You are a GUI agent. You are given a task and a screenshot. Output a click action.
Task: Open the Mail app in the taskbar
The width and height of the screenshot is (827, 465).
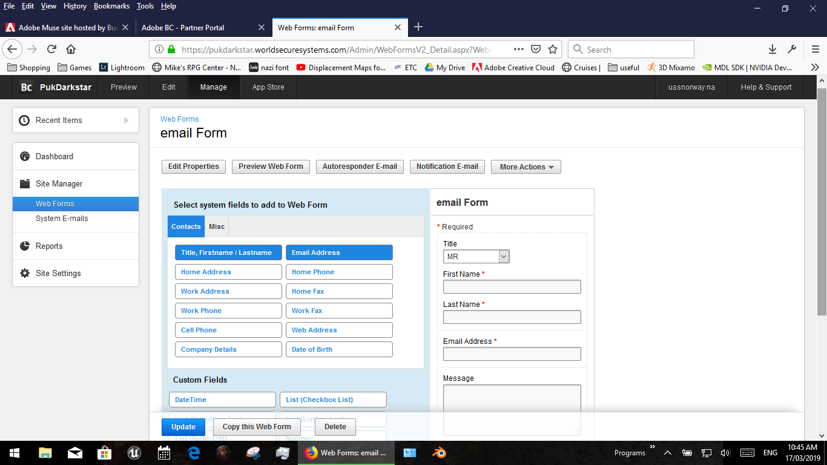pos(74,452)
